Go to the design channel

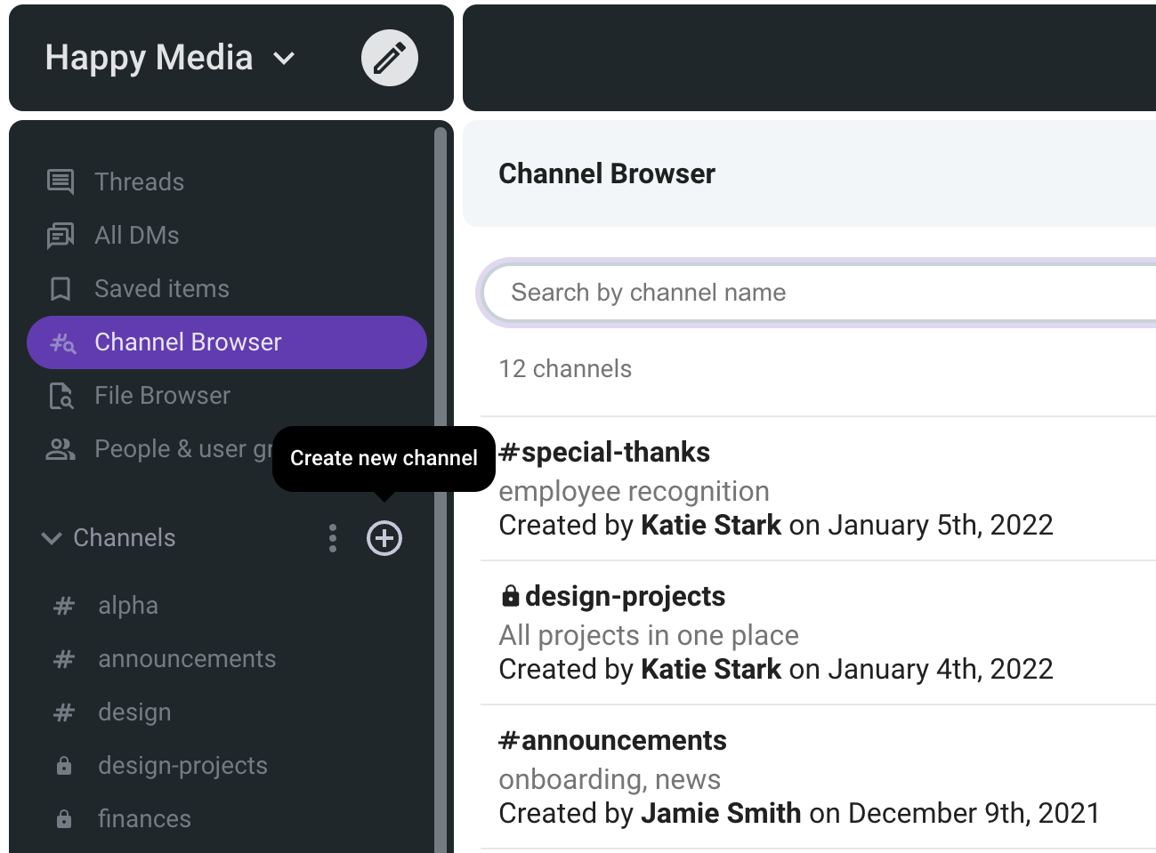[134, 712]
